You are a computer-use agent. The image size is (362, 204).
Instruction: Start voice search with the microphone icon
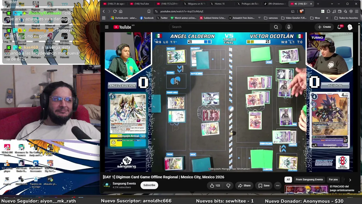click(289, 27)
